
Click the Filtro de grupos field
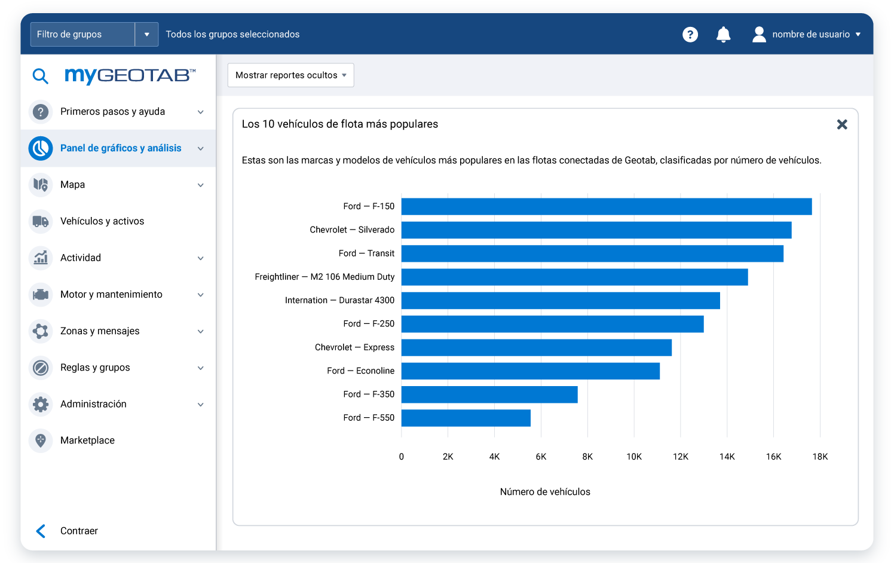tap(82, 35)
